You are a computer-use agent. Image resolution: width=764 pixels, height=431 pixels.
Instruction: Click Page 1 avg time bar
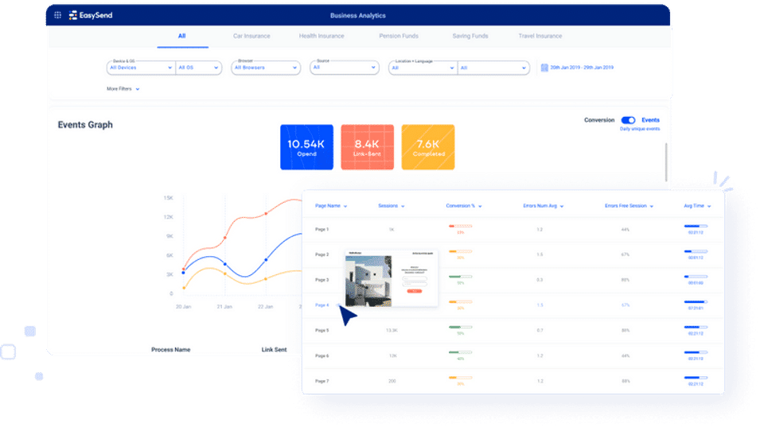[696, 227]
